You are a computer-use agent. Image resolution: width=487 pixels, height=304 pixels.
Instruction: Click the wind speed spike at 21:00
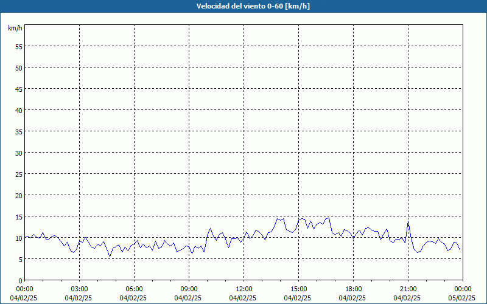(408, 222)
